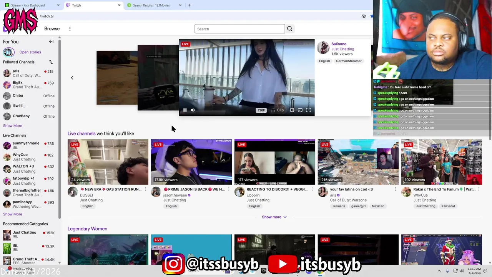This screenshot has width=492, height=277.
Task: Click WhyCue avatar on Rakai stream card
Action: (x=406, y=192)
